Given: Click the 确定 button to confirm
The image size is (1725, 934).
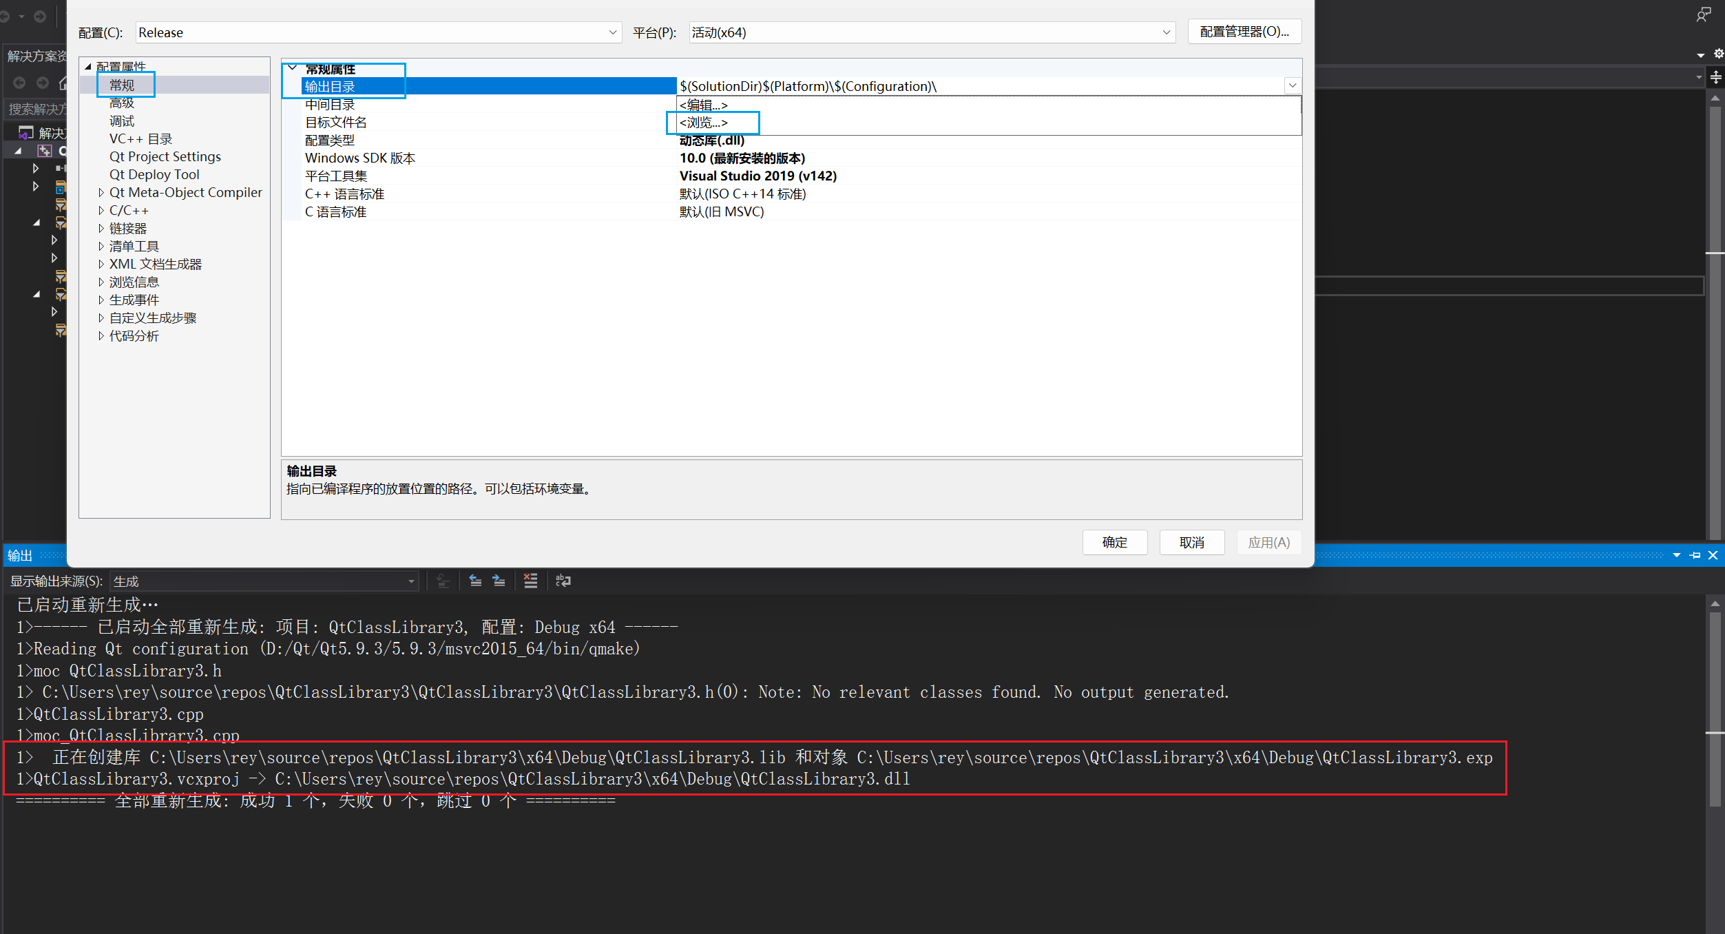Looking at the screenshot, I should click(x=1114, y=542).
